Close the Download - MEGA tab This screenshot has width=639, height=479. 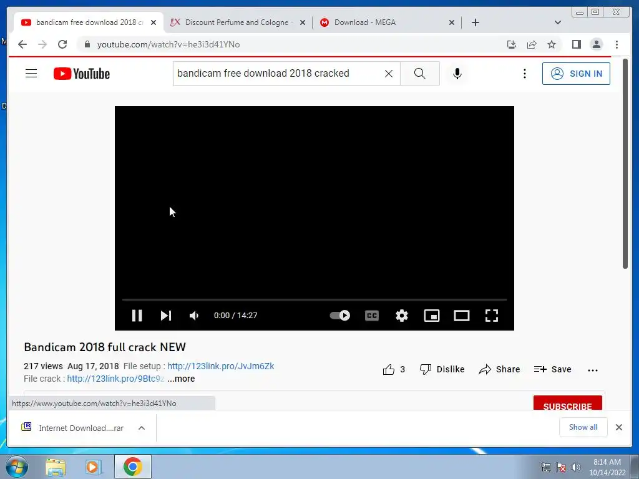tap(452, 22)
